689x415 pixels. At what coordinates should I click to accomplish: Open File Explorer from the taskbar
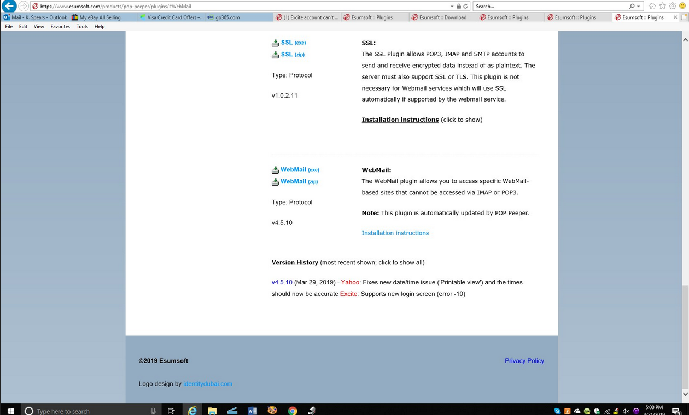point(212,411)
